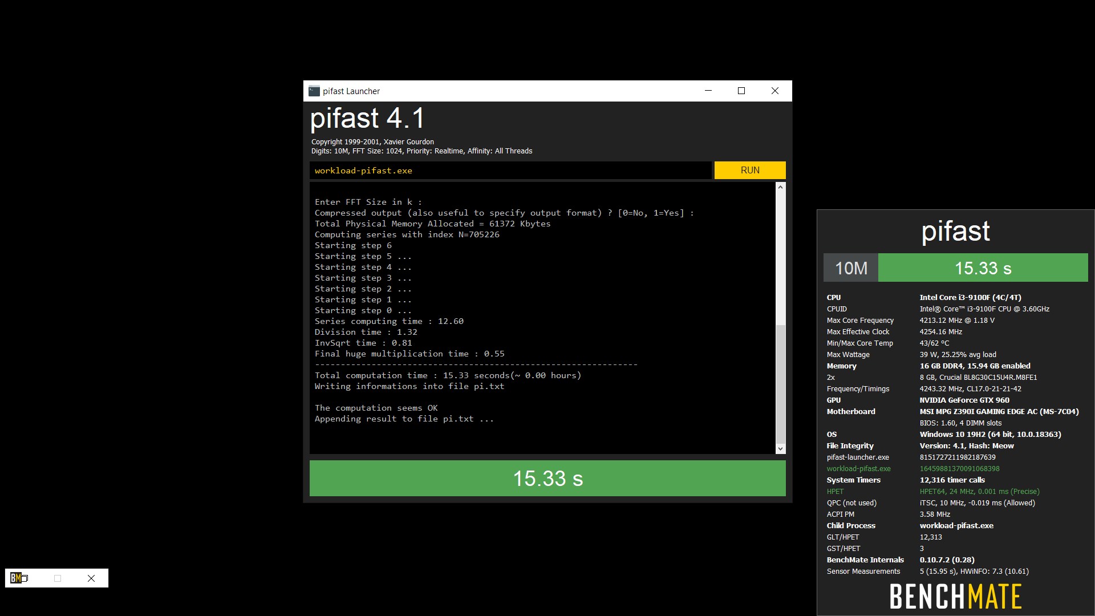This screenshot has height=616, width=1095.
Task: Click System Timers value '12,316 timer calls'
Action: [x=952, y=480]
